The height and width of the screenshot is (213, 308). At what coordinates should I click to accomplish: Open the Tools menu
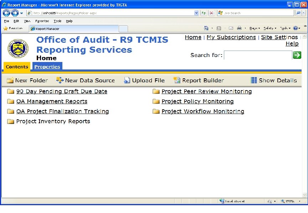pos(57,21)
